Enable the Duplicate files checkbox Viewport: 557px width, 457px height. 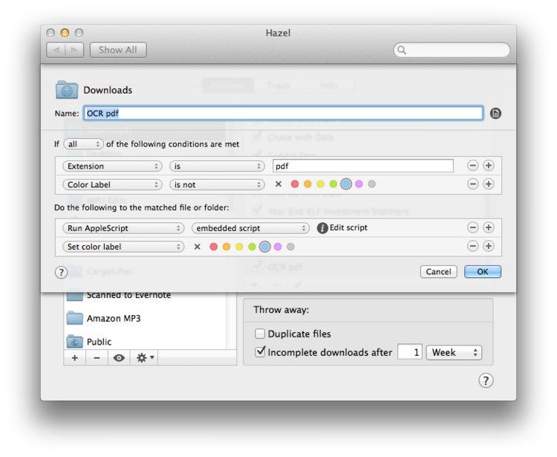click(x=260, y=334)
